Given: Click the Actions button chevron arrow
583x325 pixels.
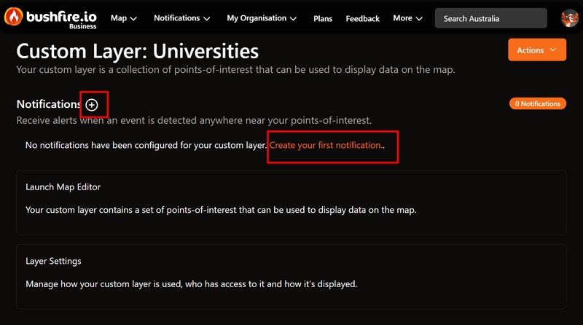Looking at the screenshot, I should (x=553, y=50).
